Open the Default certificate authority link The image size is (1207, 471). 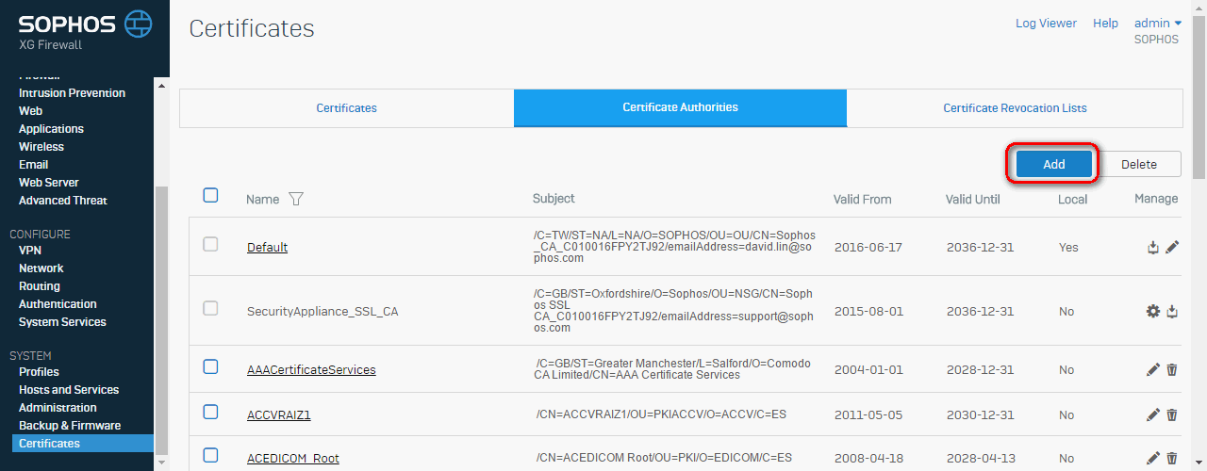tap(267, 248)
